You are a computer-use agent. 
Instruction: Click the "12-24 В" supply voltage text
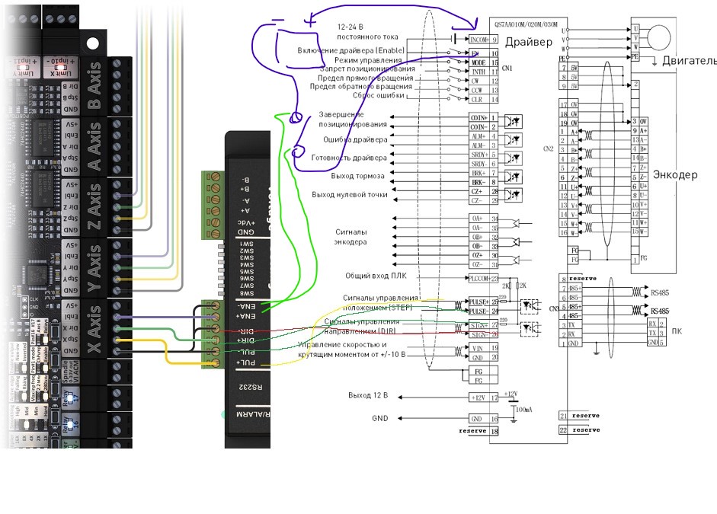point(350,27)
